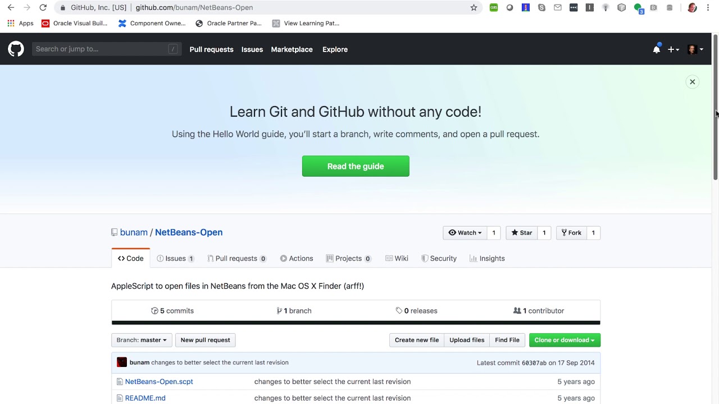The width and height of the screenshot is (719, 404).
Task: Open Oracle Partner bookmark
Action: [228, 24]
